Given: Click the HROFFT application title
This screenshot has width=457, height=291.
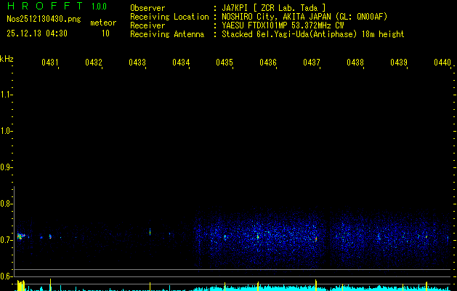Looking at the screenshot, I should pos(44,7).
